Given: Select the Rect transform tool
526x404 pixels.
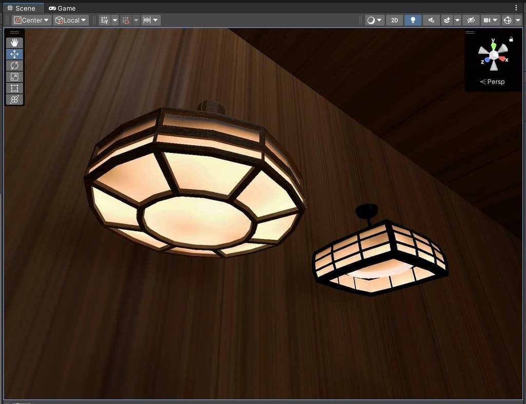Looking at the screenshot, I should tap(14, 88).
